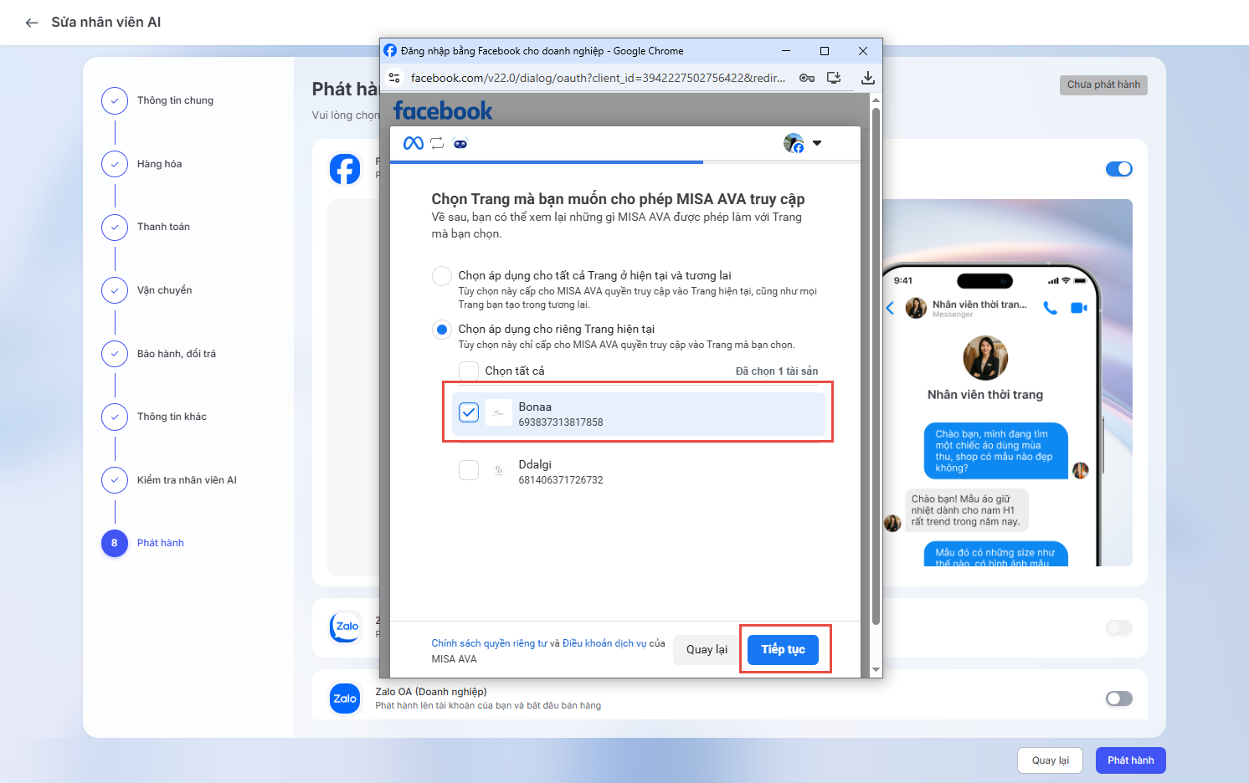Click the download icon in Chrome popup
1249x783 pixels.
coord(867,78)
